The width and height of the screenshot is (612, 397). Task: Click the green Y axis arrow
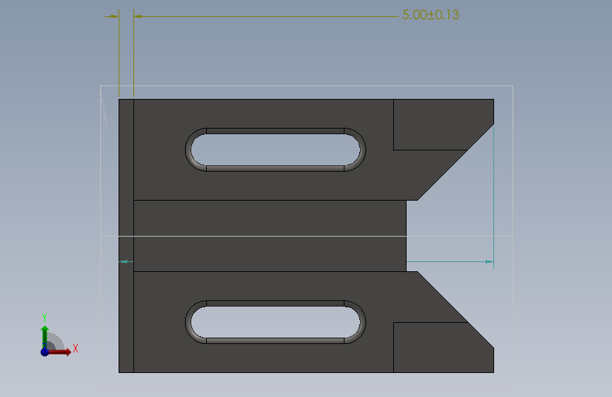point(44,336)
